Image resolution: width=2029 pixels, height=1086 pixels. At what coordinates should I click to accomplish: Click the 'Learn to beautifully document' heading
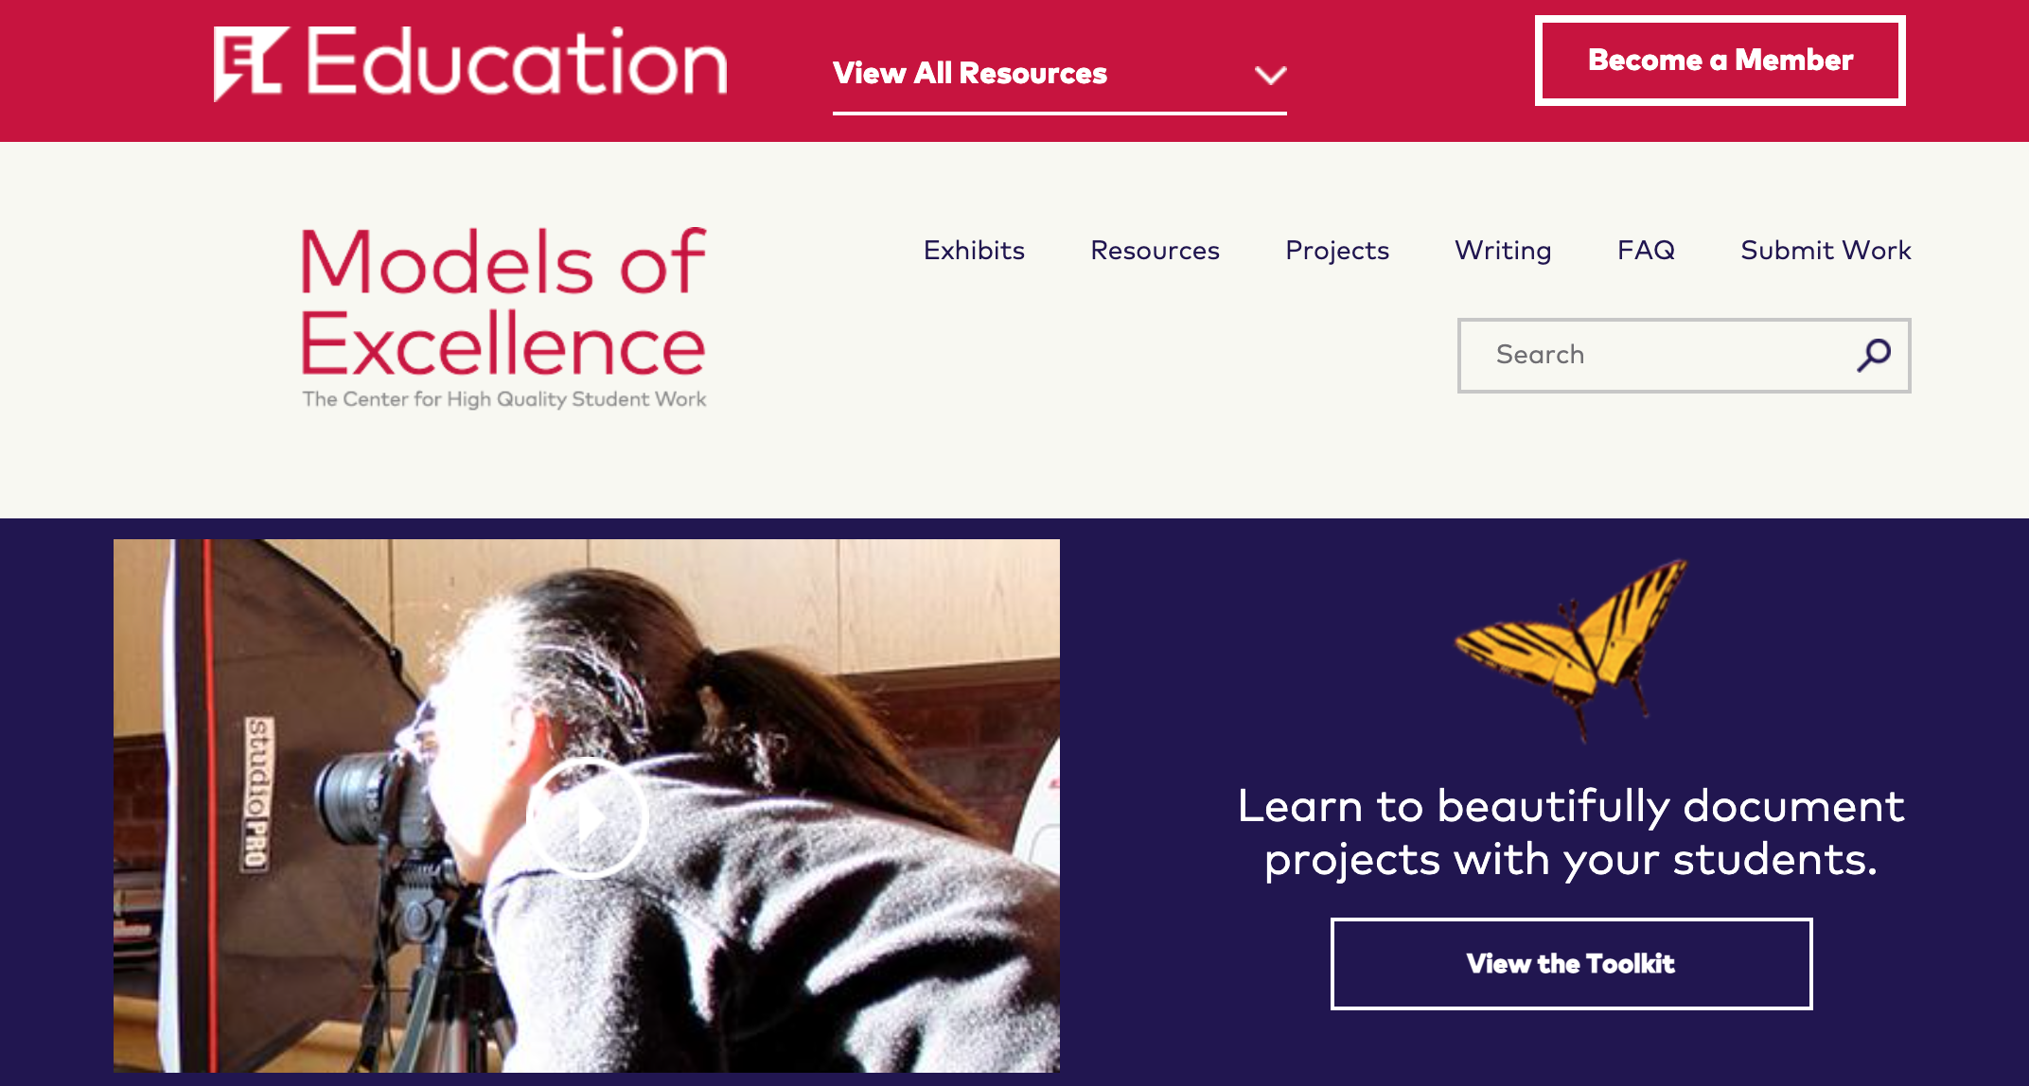(1571, 832)
